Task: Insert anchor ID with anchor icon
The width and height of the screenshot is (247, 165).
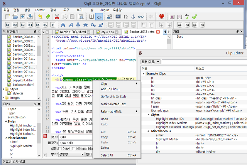Action: [x=133, y=17]
